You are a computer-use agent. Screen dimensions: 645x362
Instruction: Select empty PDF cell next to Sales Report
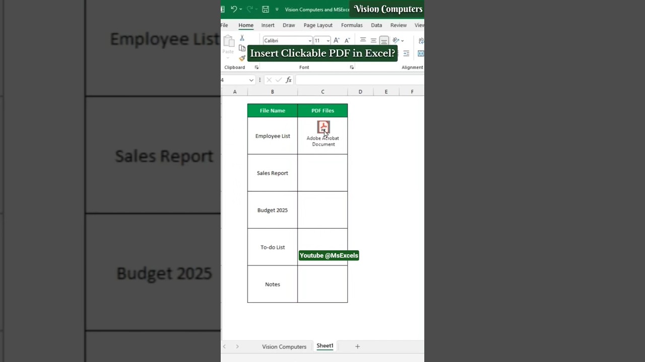[322, 173]
